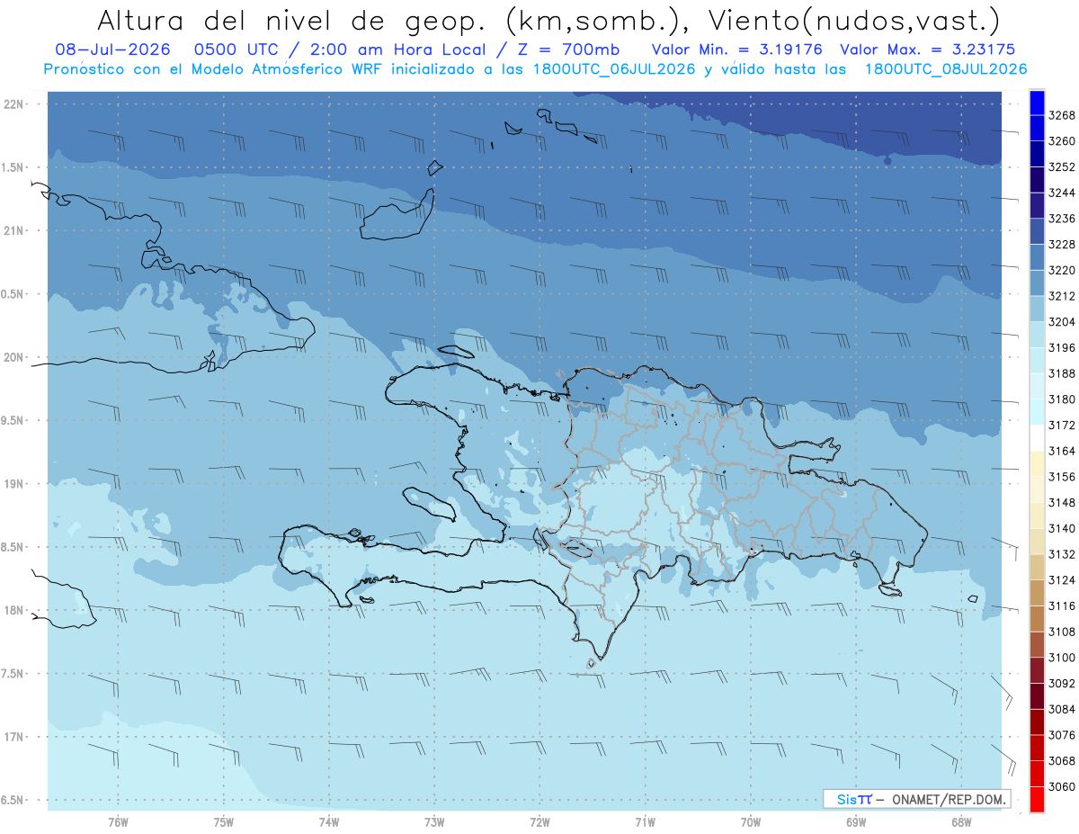The width and height of the screenshot is (1079, 834).
Task: Select the dark red swatch between 3092 and 3084
Action: click(x=1037, y=696)
